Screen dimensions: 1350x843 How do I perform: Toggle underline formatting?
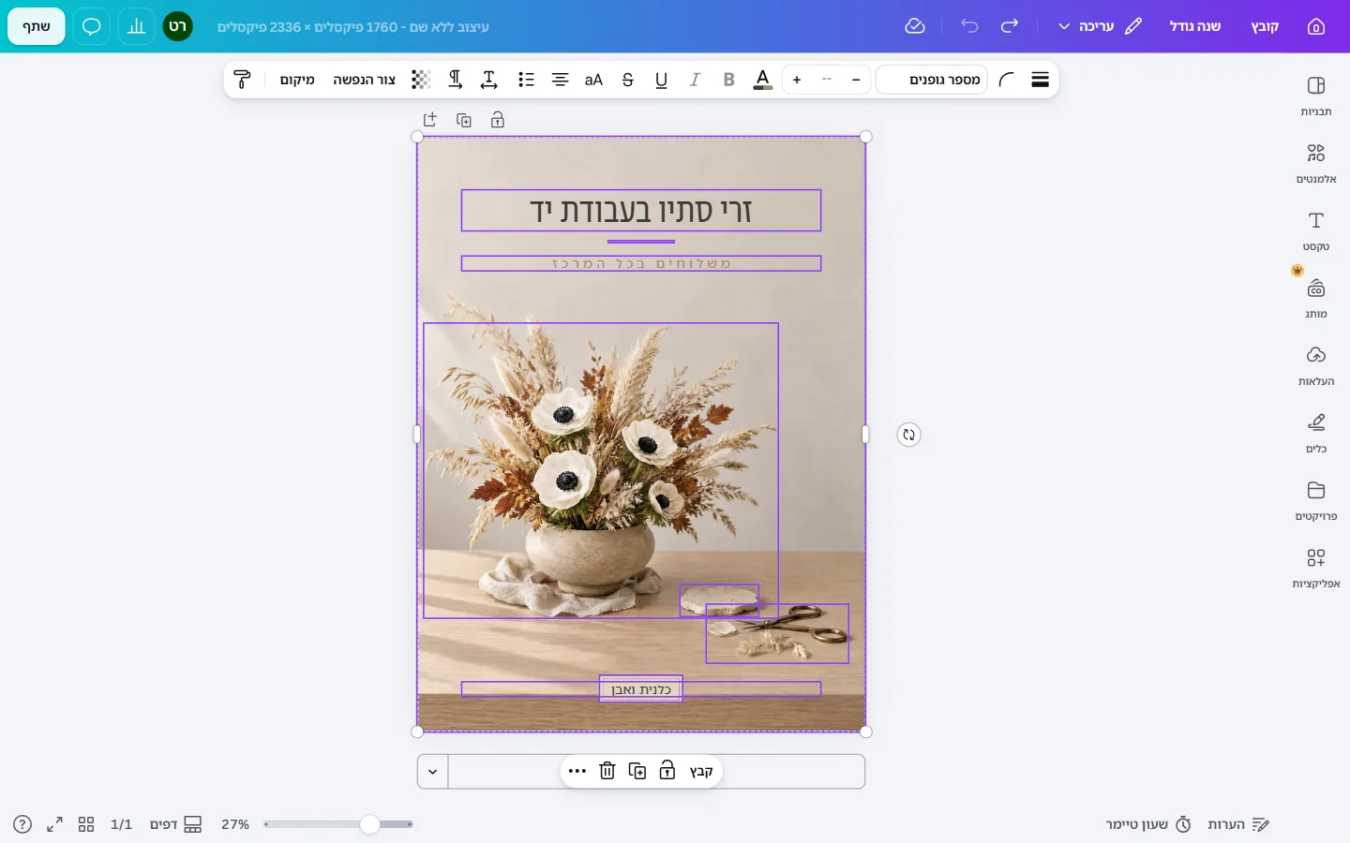[x=662, y=80]
